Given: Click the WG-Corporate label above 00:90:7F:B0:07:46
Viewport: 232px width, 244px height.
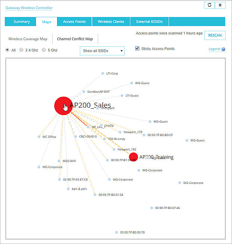Looking at the screenshot, I should coord(193,183).
